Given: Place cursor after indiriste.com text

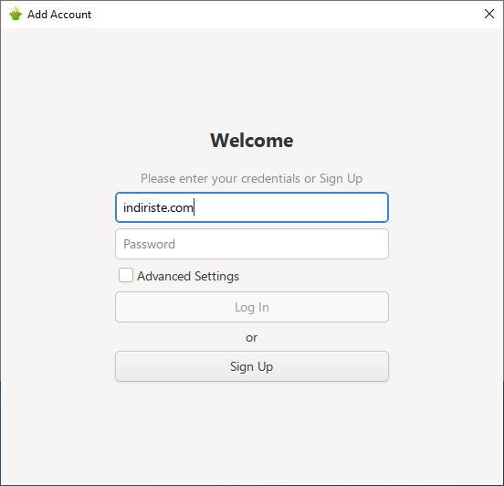Looking at the screenshot, I should pos(194,207).
